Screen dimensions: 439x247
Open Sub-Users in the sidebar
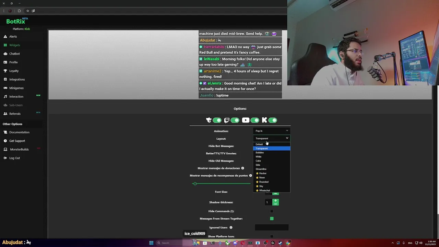(x=16, y=105)
